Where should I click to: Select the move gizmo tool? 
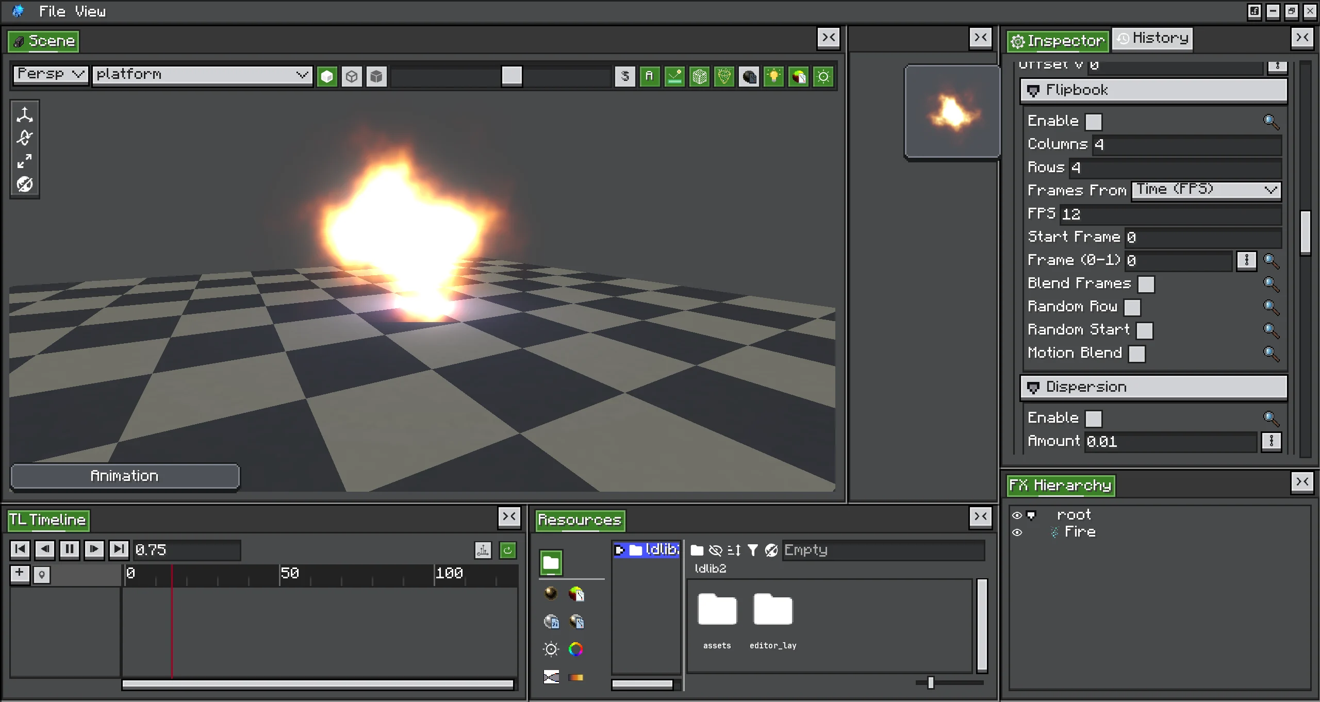pyautogui.click(x=24, y=114)
